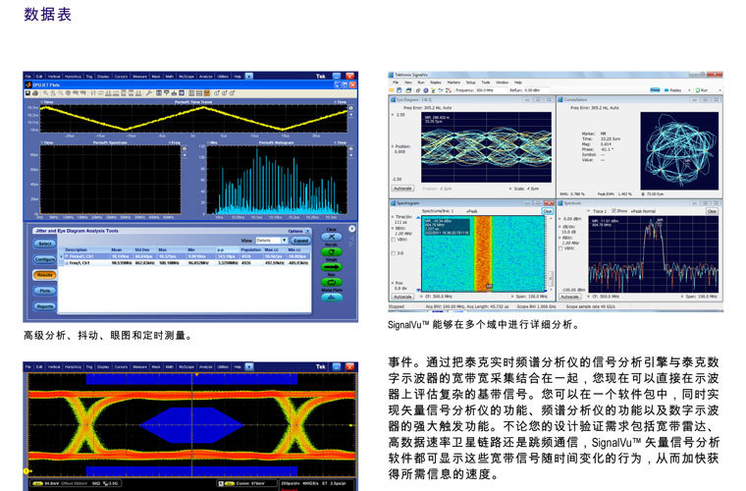Click the print icon in DPOJET Plots toolbar
The height and width of the screenshot is (491, 746).
[35, 93]
